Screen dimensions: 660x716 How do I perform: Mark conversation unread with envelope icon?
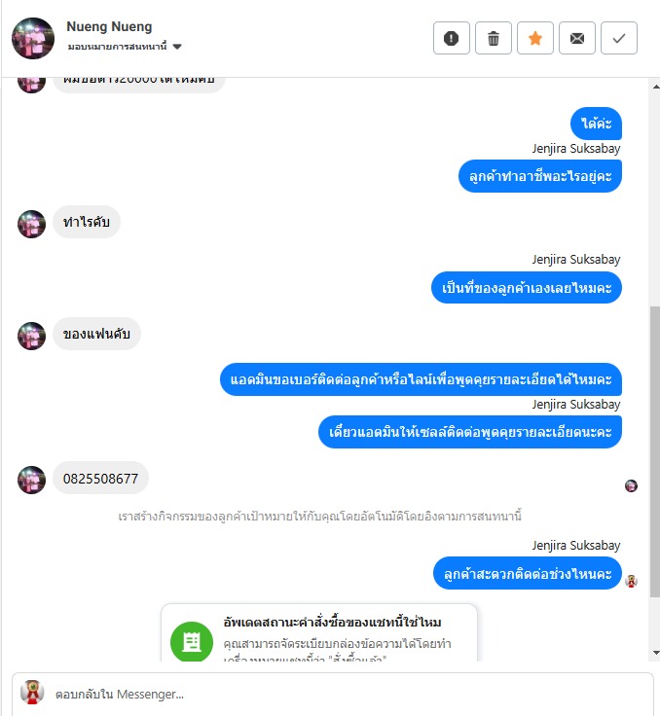pyautogui.click(x=577, y=38)
